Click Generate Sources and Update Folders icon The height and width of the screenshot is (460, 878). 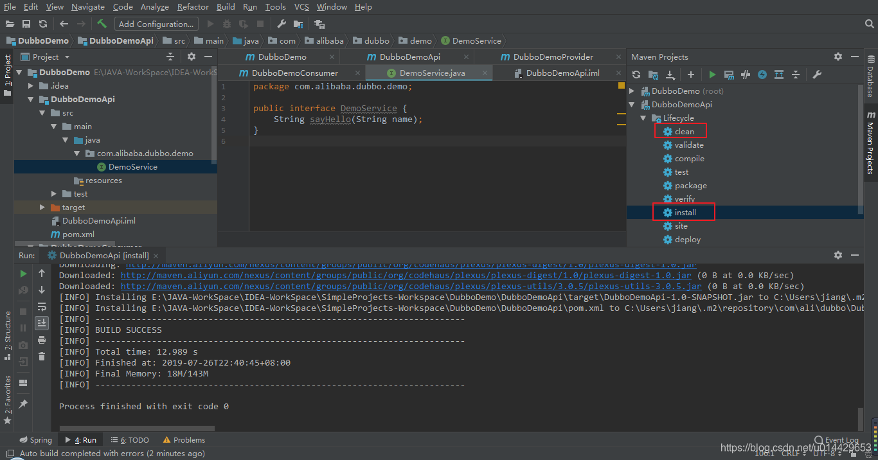tap(653, 75)
